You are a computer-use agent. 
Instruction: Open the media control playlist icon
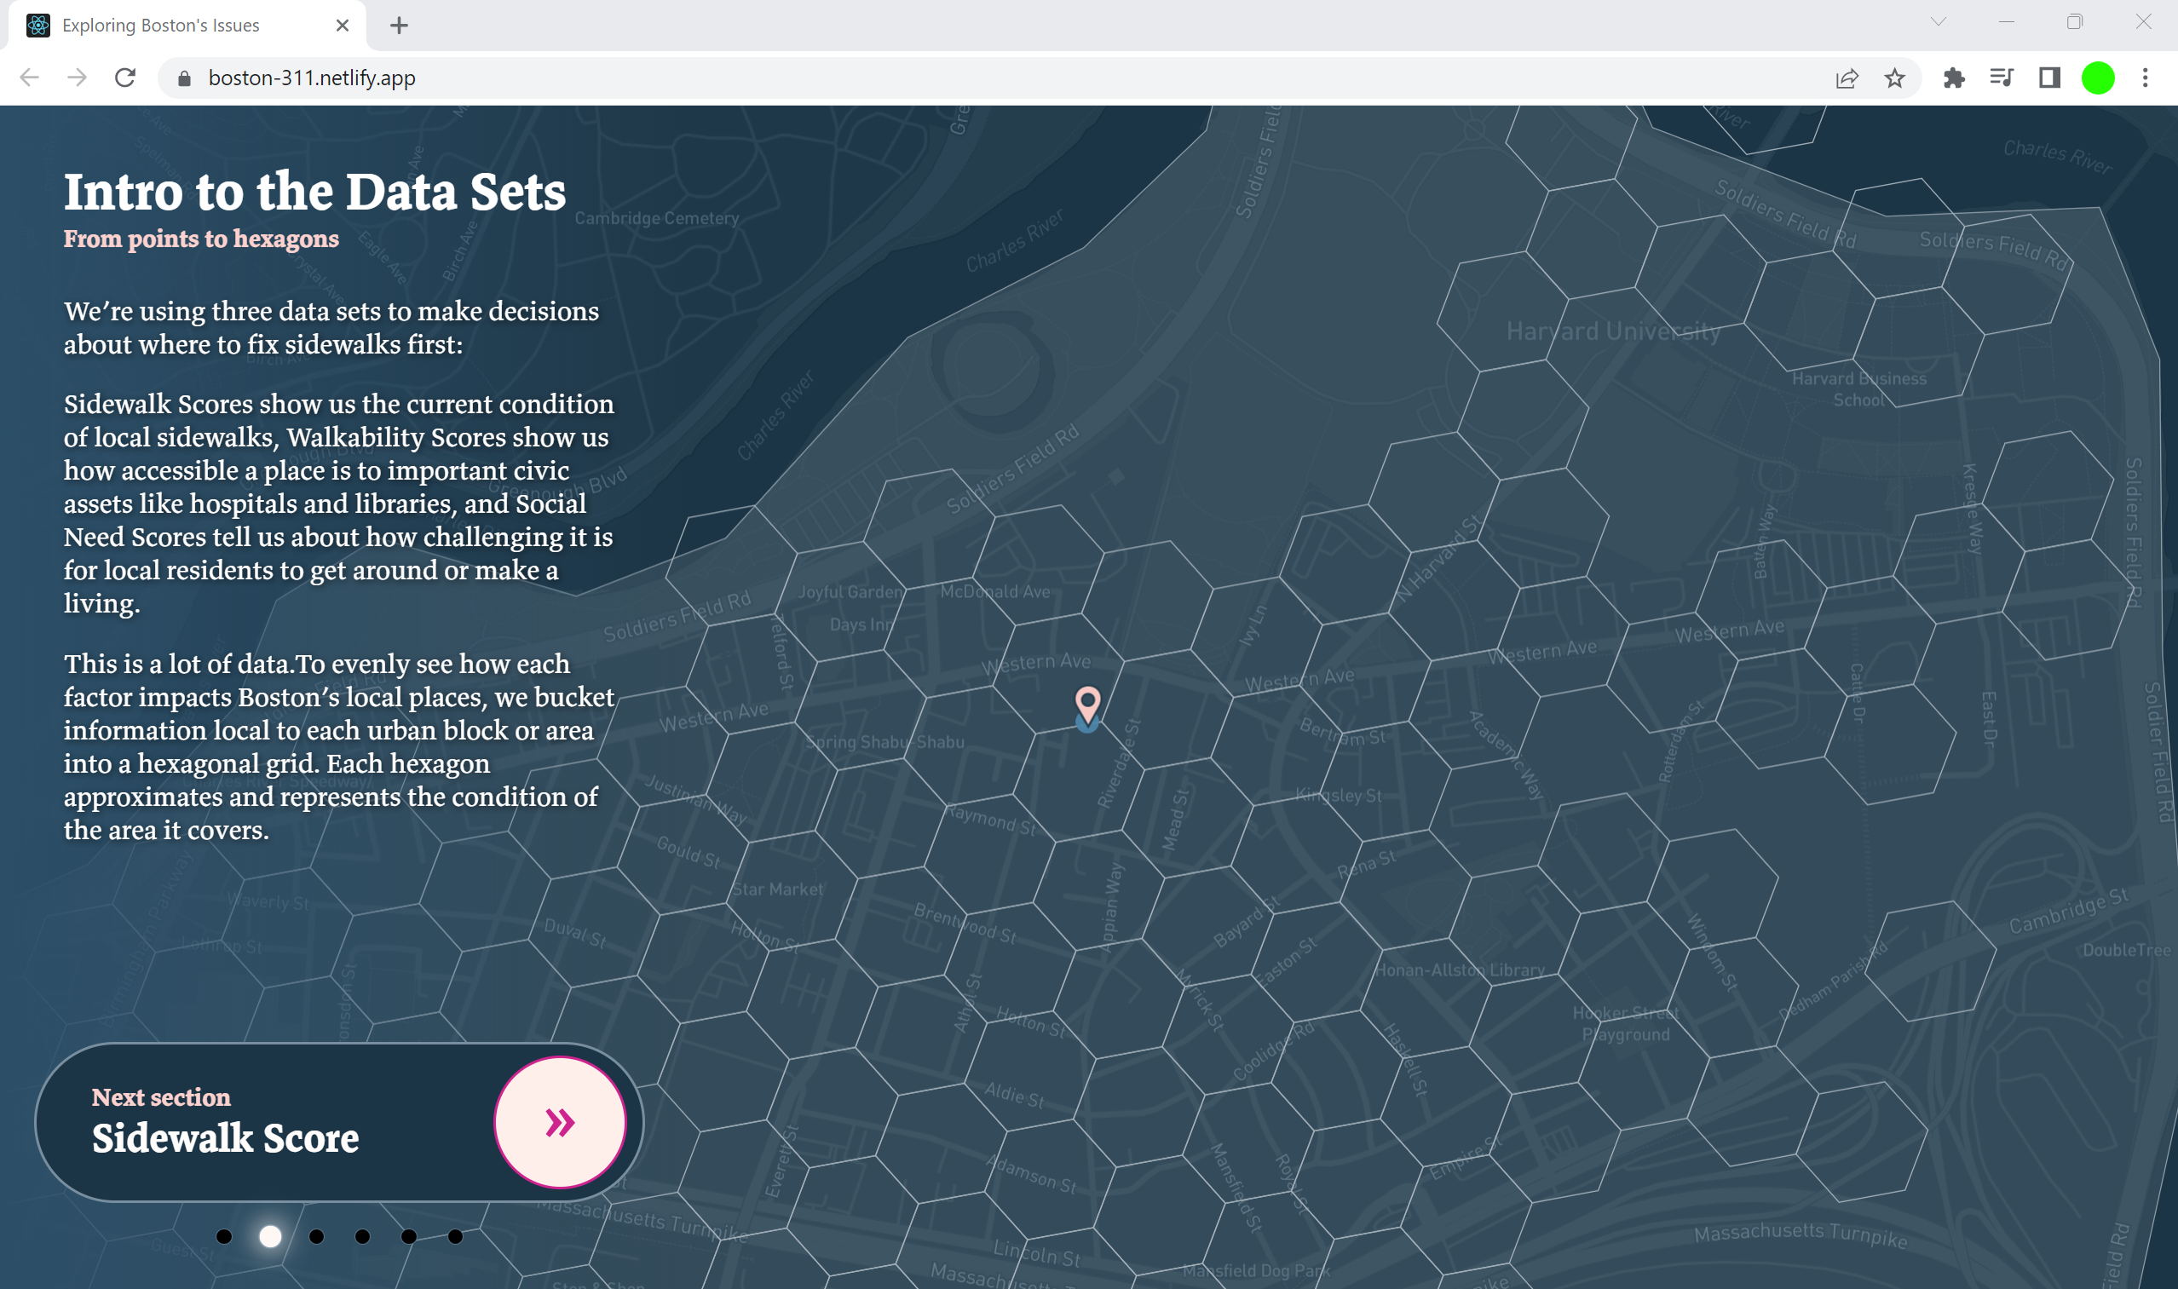click(2001, 78)
